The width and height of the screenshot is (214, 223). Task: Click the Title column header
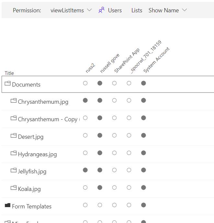pos(9,73)
